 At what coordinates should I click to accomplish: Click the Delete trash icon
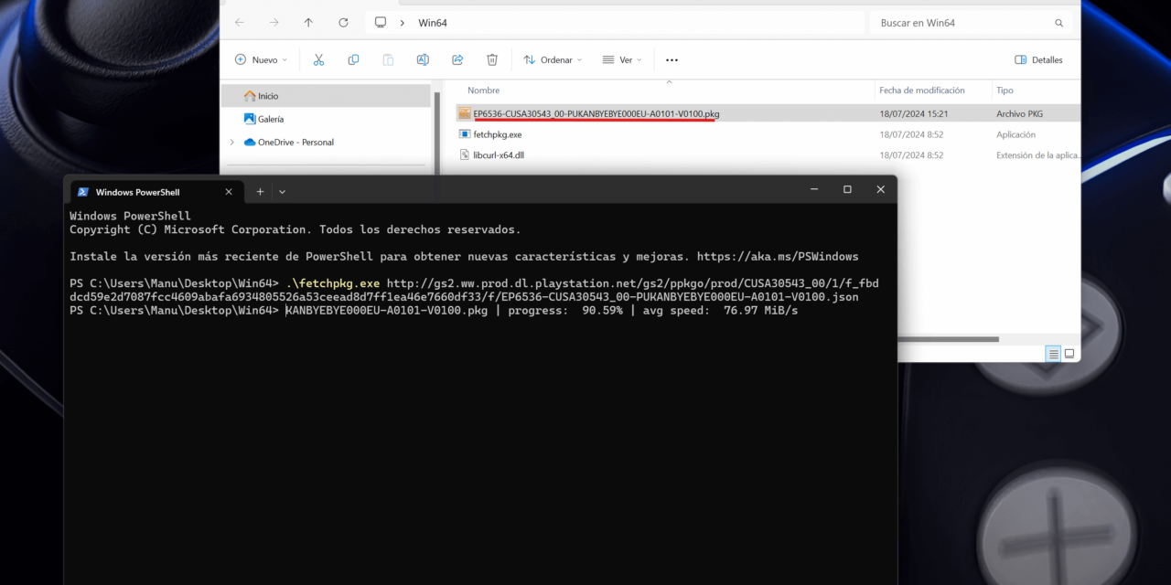pos(492,59)
